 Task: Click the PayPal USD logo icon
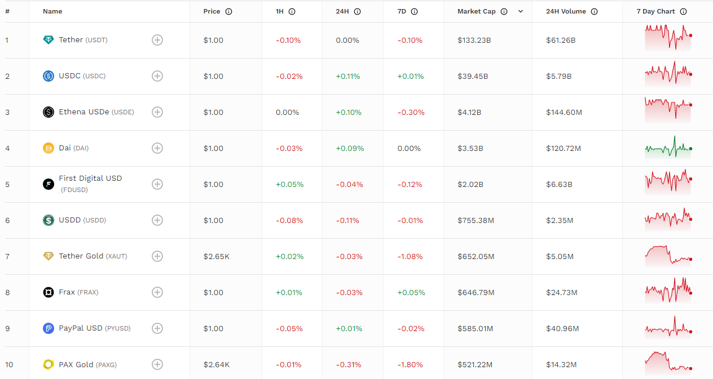49,328
